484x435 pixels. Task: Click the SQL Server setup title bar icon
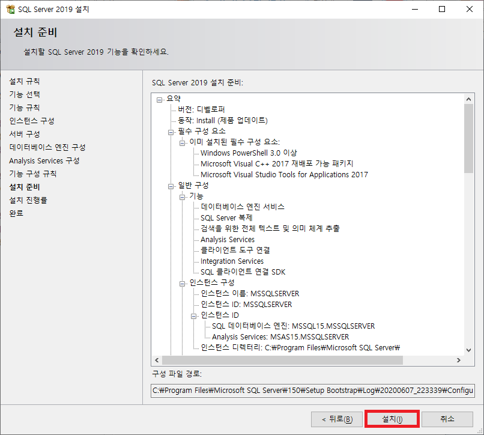point(10,9)
